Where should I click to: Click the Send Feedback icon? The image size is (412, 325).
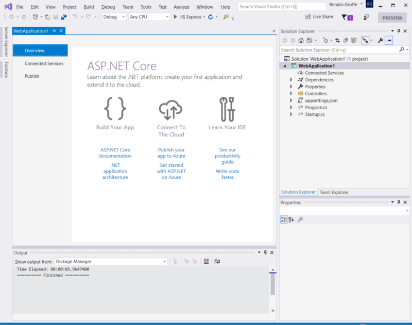(366, 18)
